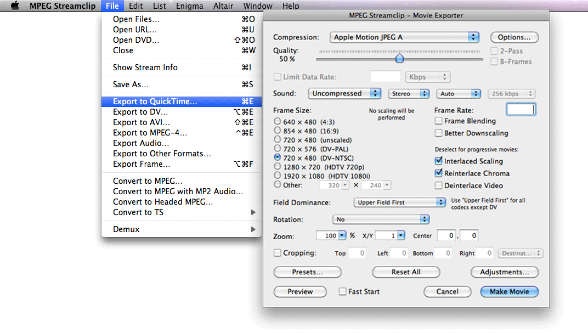Open the Stereo channel dropdown
Image resolution: width=588 pixels, height=333 pixels.
pyautogui.click(x=409, y=94)
